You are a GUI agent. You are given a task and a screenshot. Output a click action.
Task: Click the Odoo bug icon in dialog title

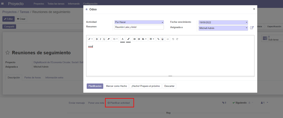[87, 10]
